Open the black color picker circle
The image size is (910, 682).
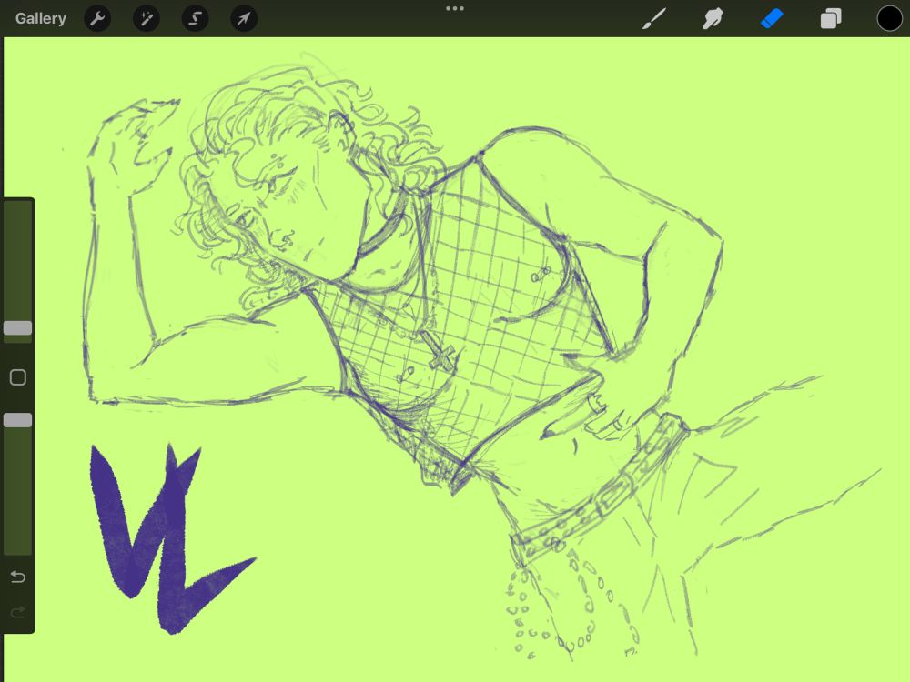click(x=889, y=18)
